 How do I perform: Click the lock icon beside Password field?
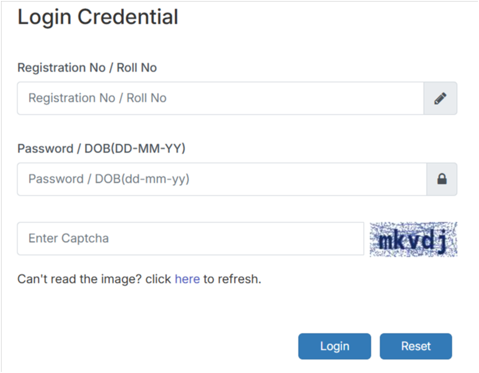pos(441,179)
